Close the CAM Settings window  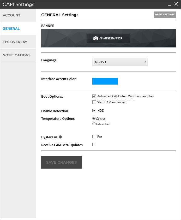176,4
